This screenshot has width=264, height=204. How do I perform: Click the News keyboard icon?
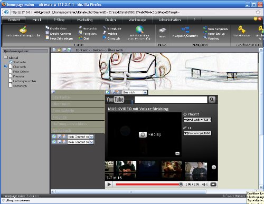click(162, 30)
